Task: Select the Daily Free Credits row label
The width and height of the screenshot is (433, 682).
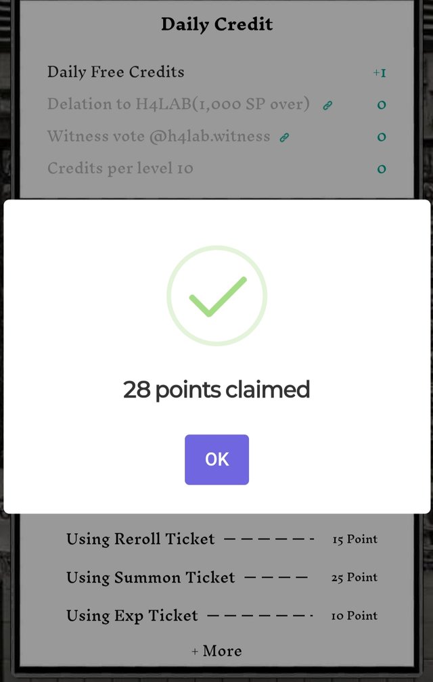Action: 116,72
